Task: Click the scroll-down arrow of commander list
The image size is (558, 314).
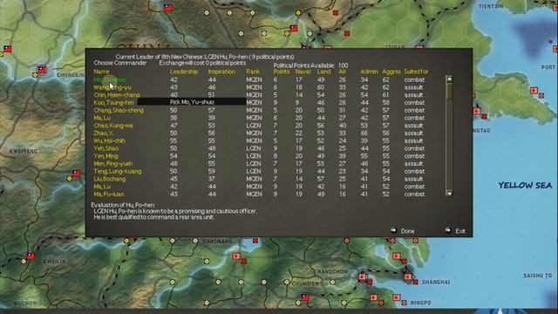Action: click(449, 194)
